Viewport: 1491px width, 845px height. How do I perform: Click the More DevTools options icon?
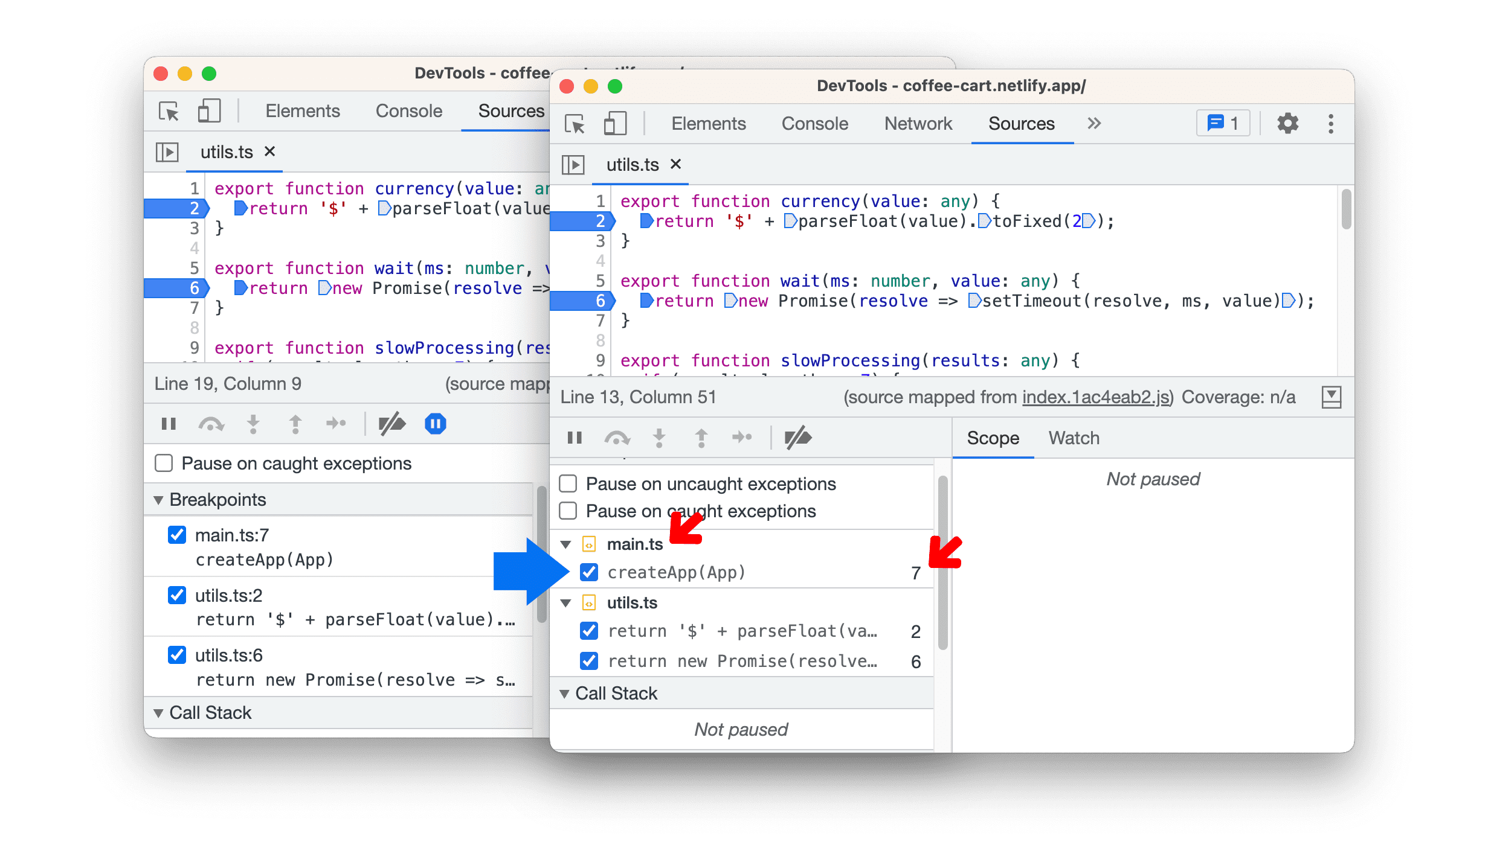coord(1332,124)
